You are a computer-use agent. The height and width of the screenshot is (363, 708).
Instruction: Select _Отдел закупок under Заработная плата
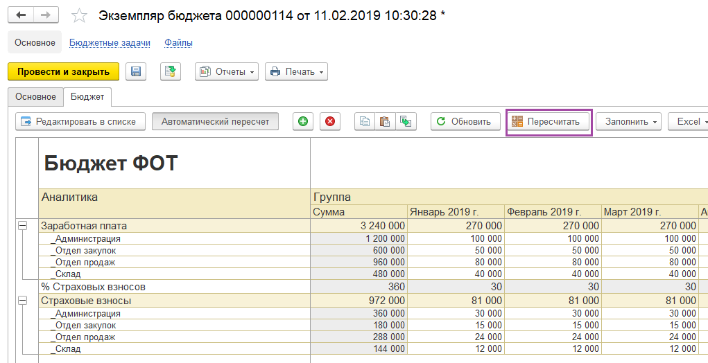click(175, 250)
